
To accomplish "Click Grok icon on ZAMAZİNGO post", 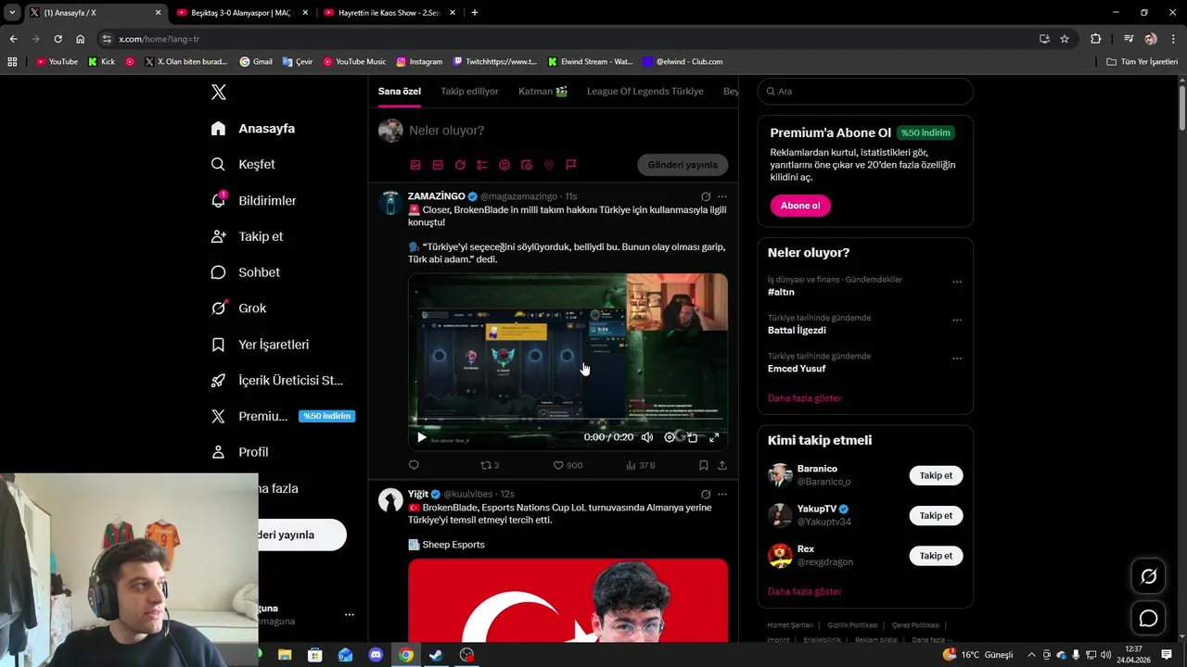I will (x=706, y=196).
